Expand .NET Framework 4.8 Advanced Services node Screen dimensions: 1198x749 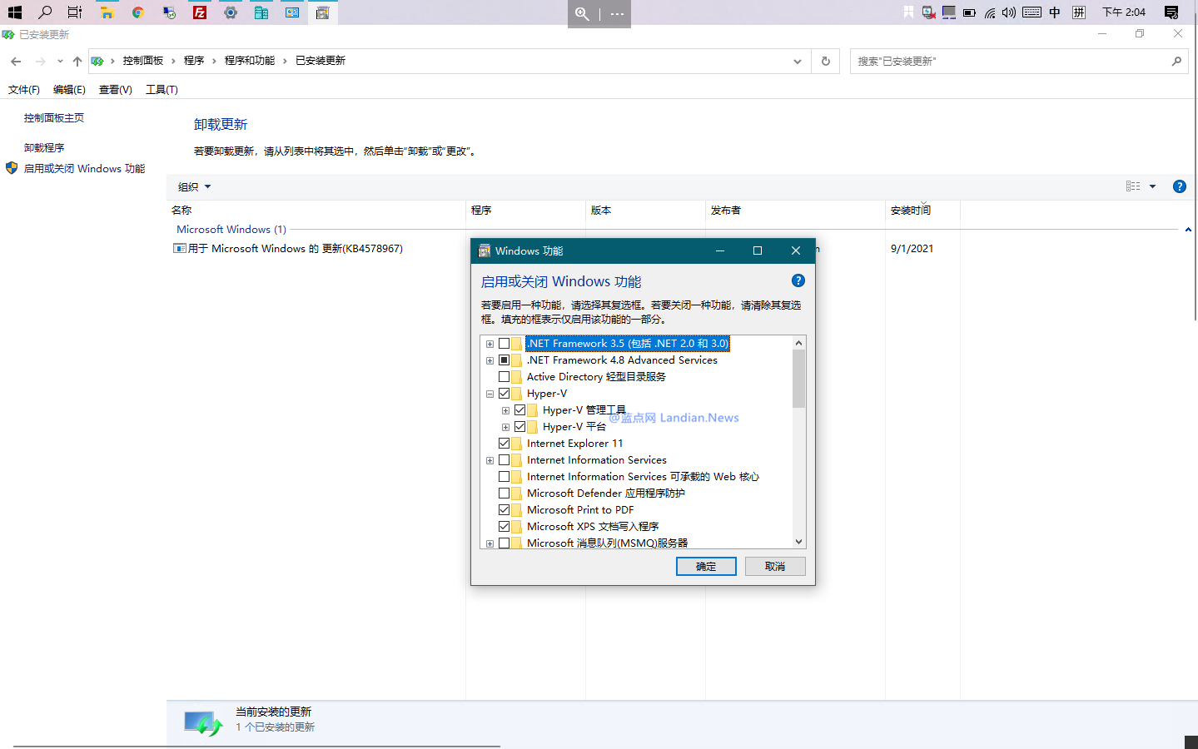point(490,360)
